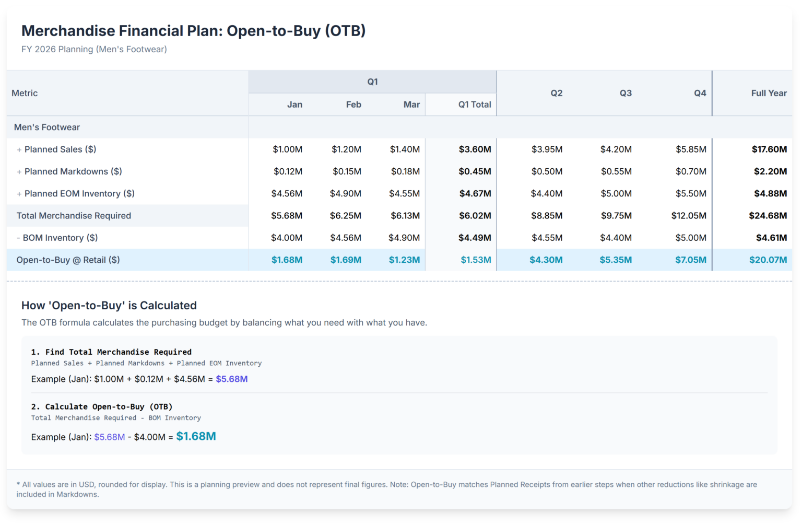Click the Jan column header
Screen dimensions: 802x523
coord(294,104)
